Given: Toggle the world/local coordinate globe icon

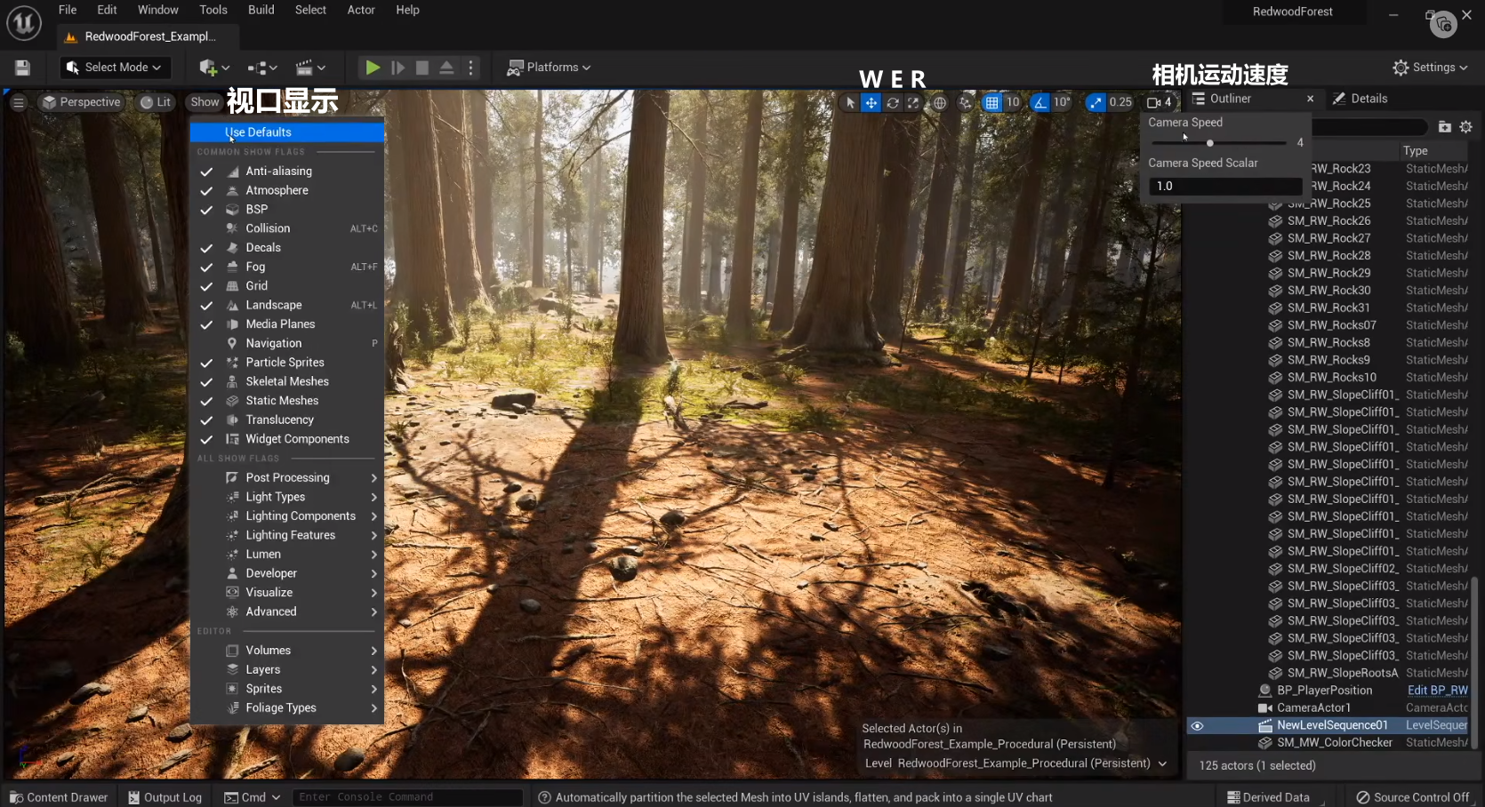Looking at the screenshot, I should pos(940,102).
